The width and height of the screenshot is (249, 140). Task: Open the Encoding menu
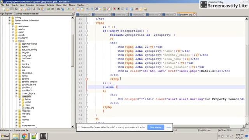30,5
